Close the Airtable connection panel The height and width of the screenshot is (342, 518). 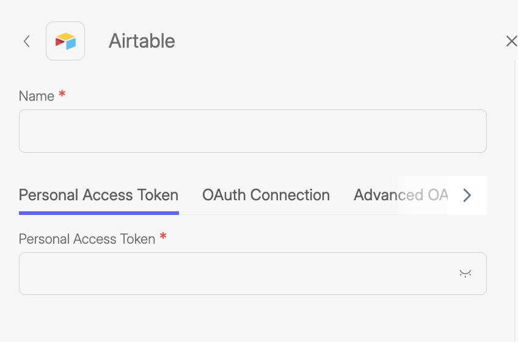(x=511, y=41)
